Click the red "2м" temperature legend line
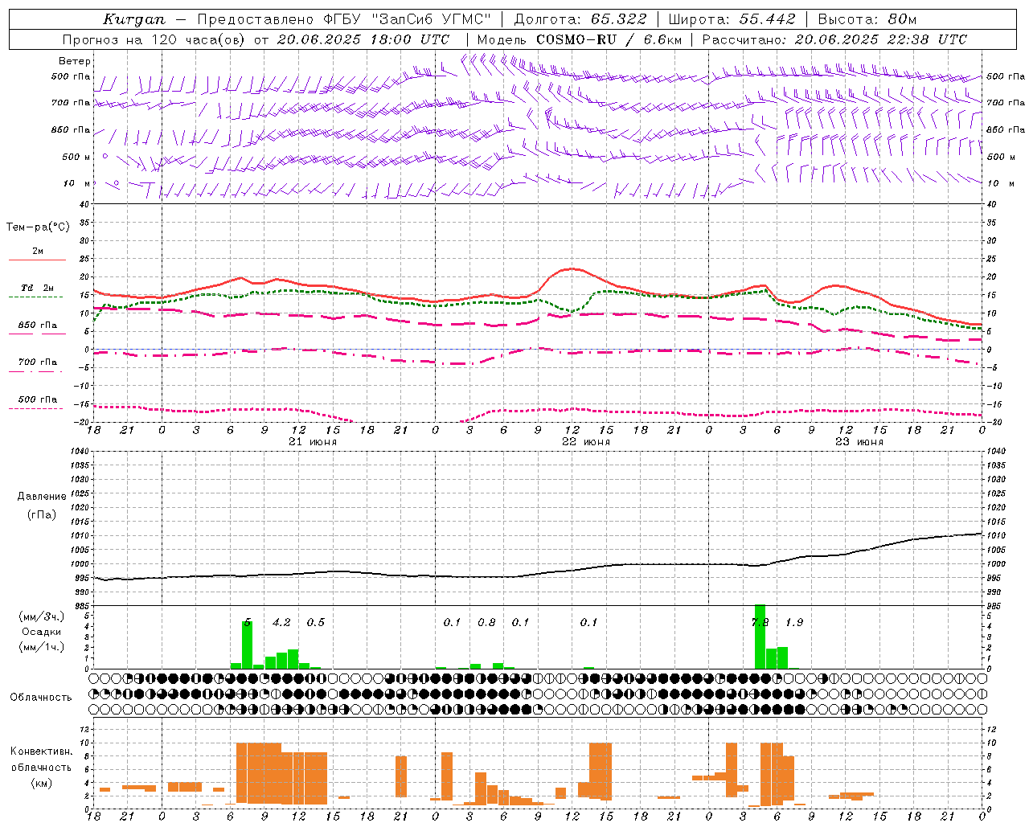The height and width of the screenshot is (823, 1029). click(37, 260)
